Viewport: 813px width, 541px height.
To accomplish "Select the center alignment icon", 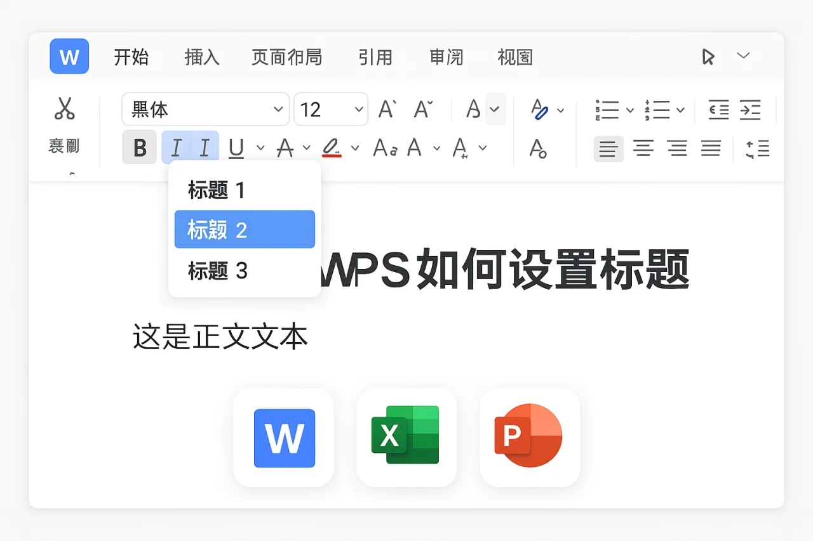I will pyautogui.click(x=643, y=148).
